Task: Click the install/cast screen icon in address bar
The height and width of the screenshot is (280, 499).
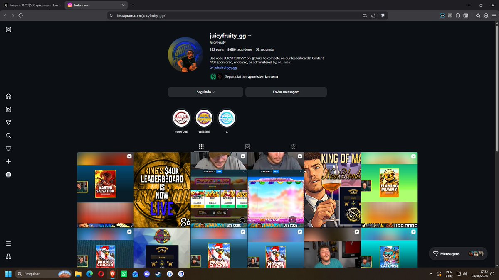Action: 365,15
